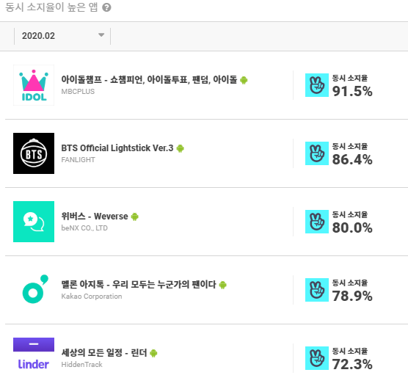Image resolution: width=408 pixels, height=389 pixels.
Task: Click V LIVE icon beside 72.3%
Action: [317, 358]
